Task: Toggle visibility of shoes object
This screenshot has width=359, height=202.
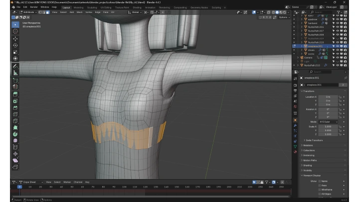Action: [338, 50]
